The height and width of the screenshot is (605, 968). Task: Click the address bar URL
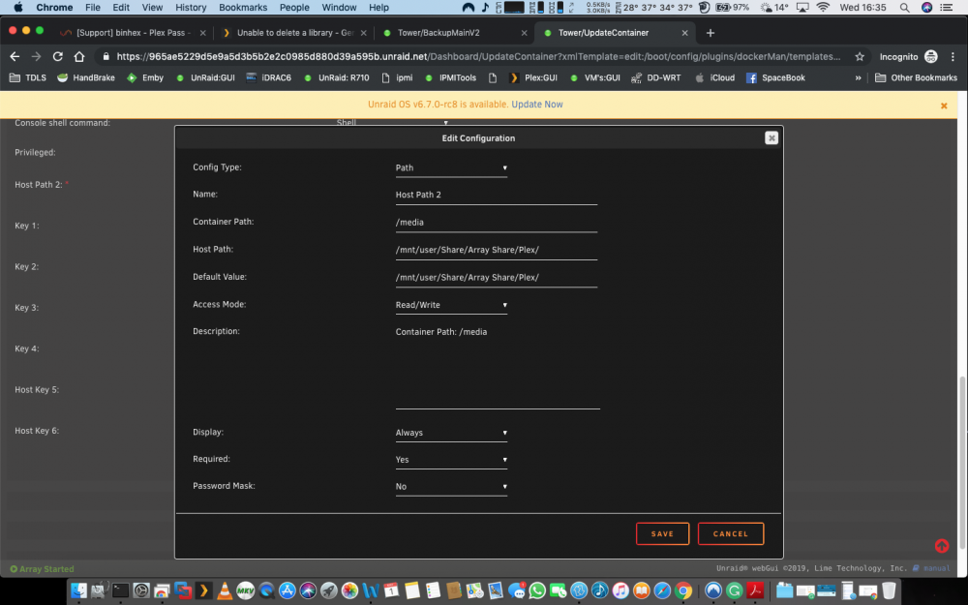point(478,56)
